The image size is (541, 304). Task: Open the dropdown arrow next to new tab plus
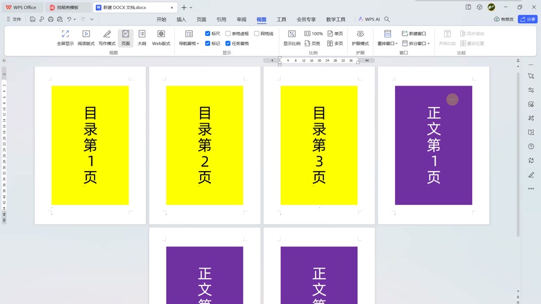pos(191,7)
